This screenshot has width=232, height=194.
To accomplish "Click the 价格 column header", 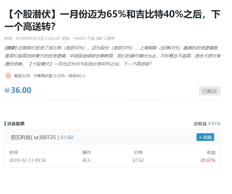I will tap(138, 152).
